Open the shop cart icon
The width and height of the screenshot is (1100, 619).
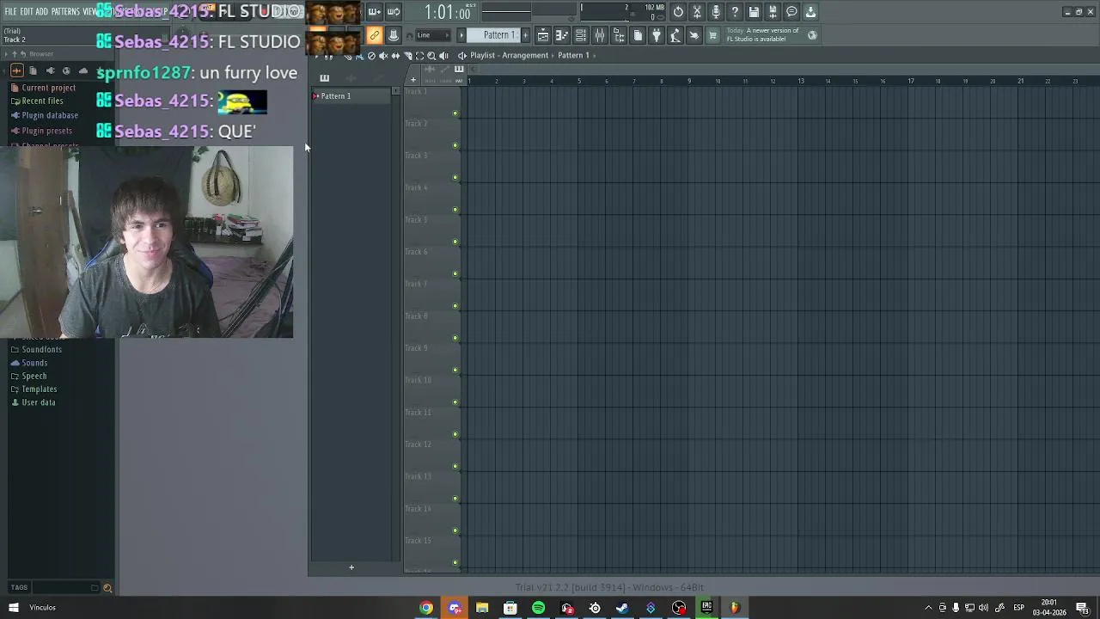point(712,35)
